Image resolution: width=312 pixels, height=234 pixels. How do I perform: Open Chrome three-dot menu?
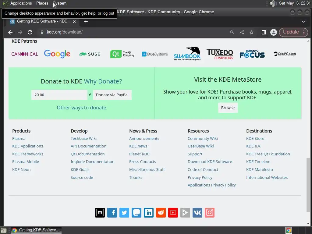(x=304, y=32)
